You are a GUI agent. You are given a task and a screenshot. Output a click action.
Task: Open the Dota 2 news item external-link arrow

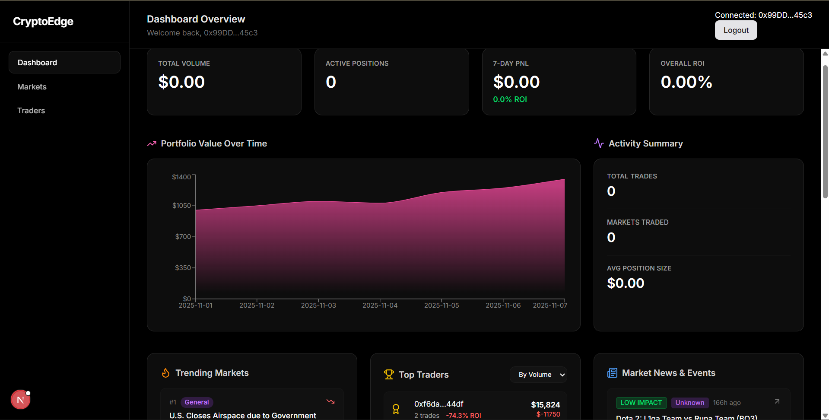pyautogui.click(x=777, y=401)
